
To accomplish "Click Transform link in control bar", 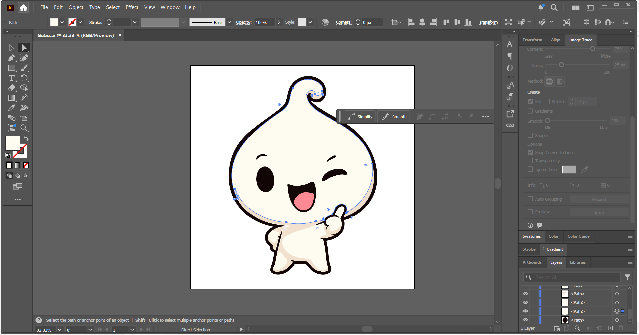I will click(488, 22).
